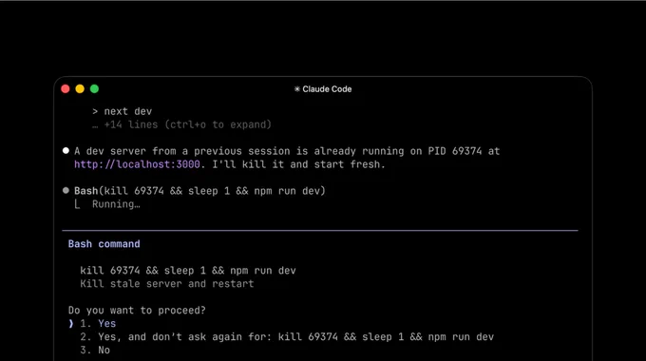The width and height of the screenshot is (646, 361).
Task: Click the 'Bash command' heading
Action: click(x=104, y=244)
